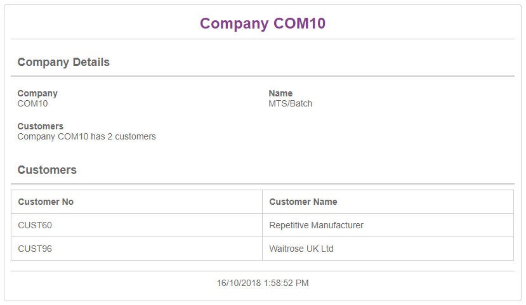Click the Customers table section heading

[x=47, y=170]
